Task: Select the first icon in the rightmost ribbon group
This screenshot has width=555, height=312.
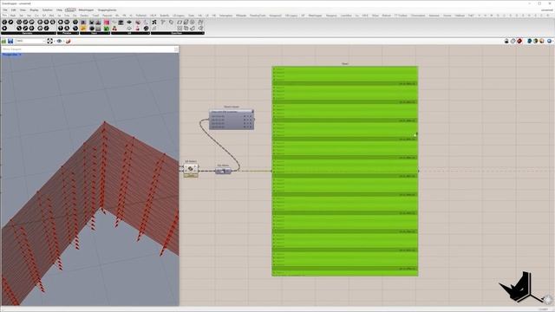Action: [x=154, y=22]
